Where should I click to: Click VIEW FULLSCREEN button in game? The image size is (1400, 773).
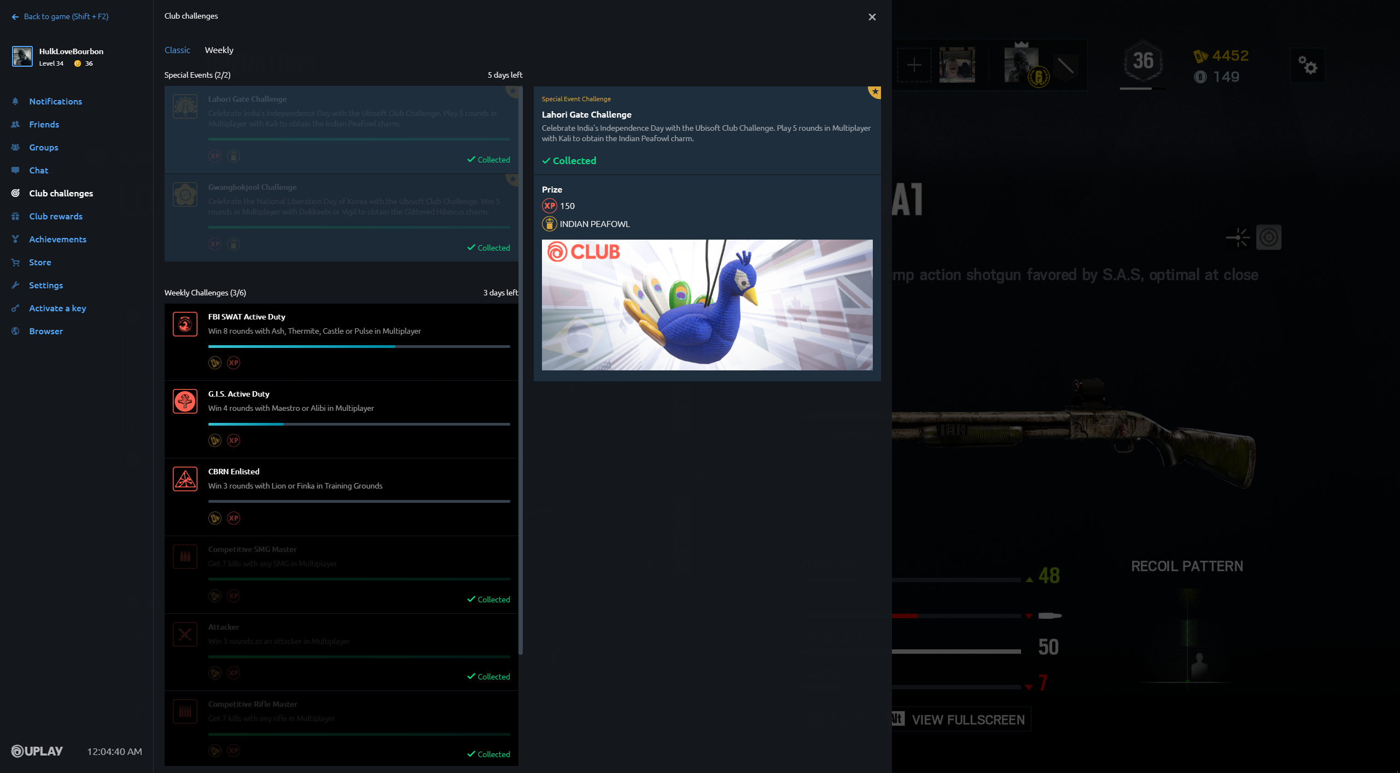tap(960, 719)
